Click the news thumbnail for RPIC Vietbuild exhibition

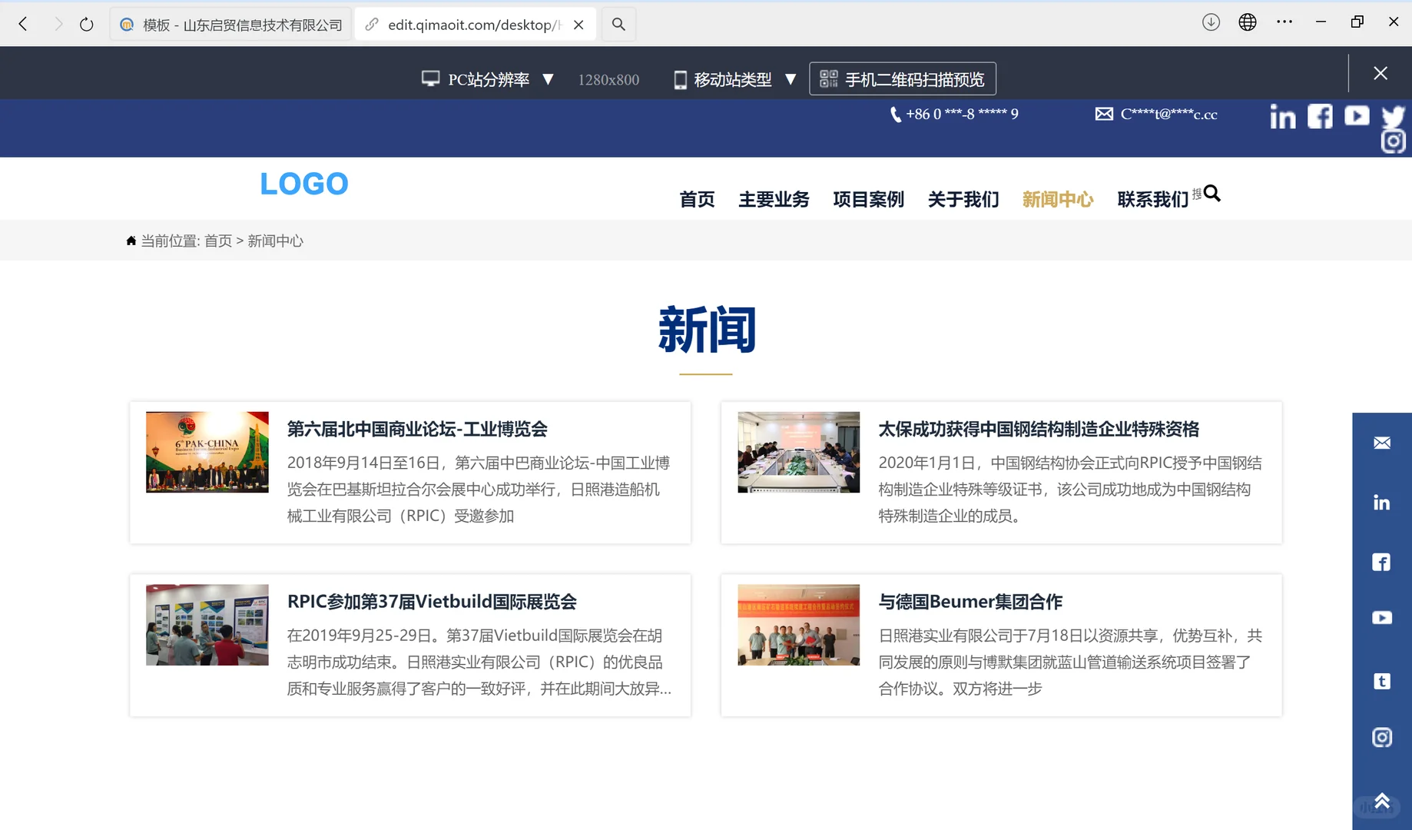(206, 625)
